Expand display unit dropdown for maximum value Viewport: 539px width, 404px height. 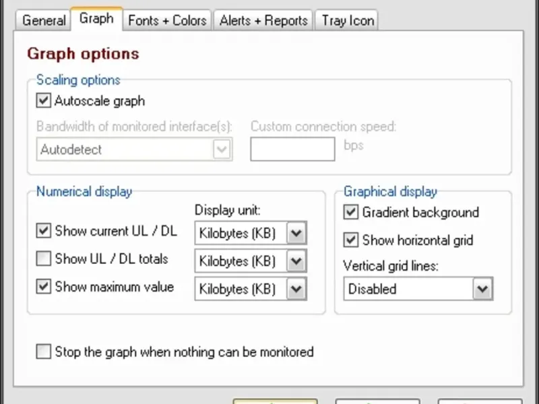click(296, 289)
